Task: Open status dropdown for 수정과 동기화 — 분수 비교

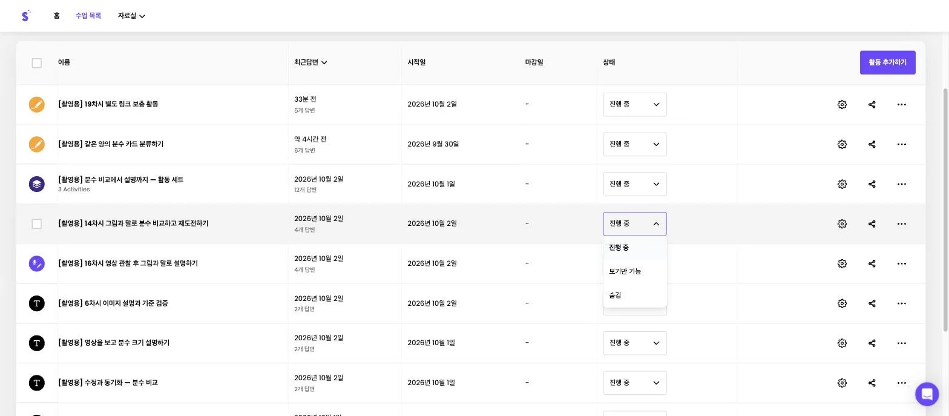Action: (635, 383)
